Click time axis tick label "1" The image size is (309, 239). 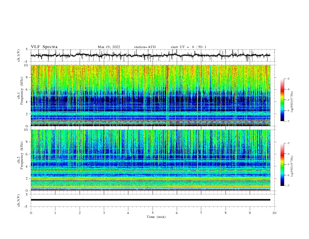point(55,213)
